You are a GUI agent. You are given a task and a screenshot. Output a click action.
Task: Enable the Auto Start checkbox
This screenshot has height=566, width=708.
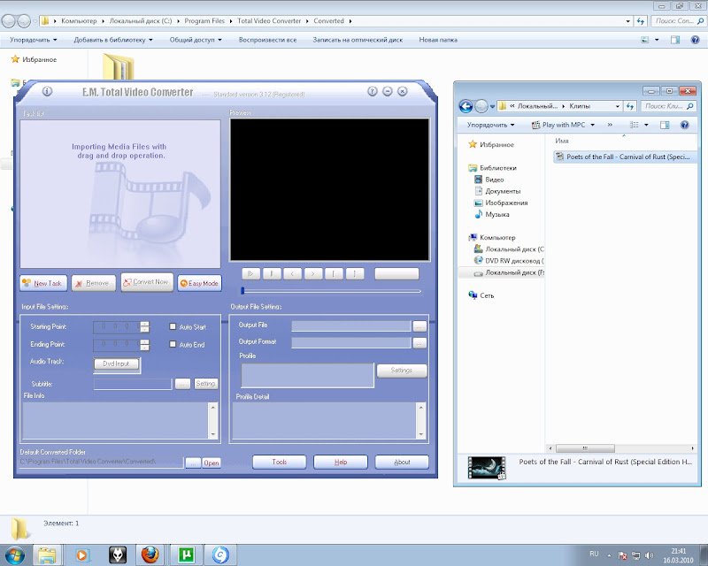tap(173, 327)
